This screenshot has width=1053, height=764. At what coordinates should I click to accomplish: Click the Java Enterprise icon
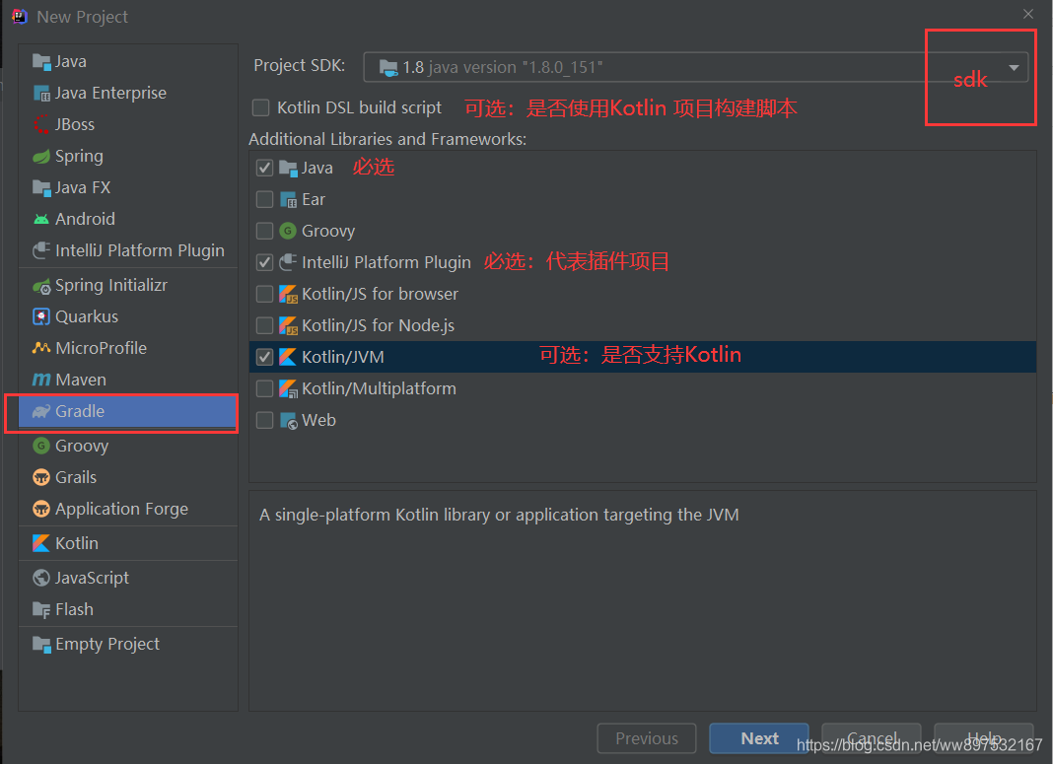tap(41, 94)
